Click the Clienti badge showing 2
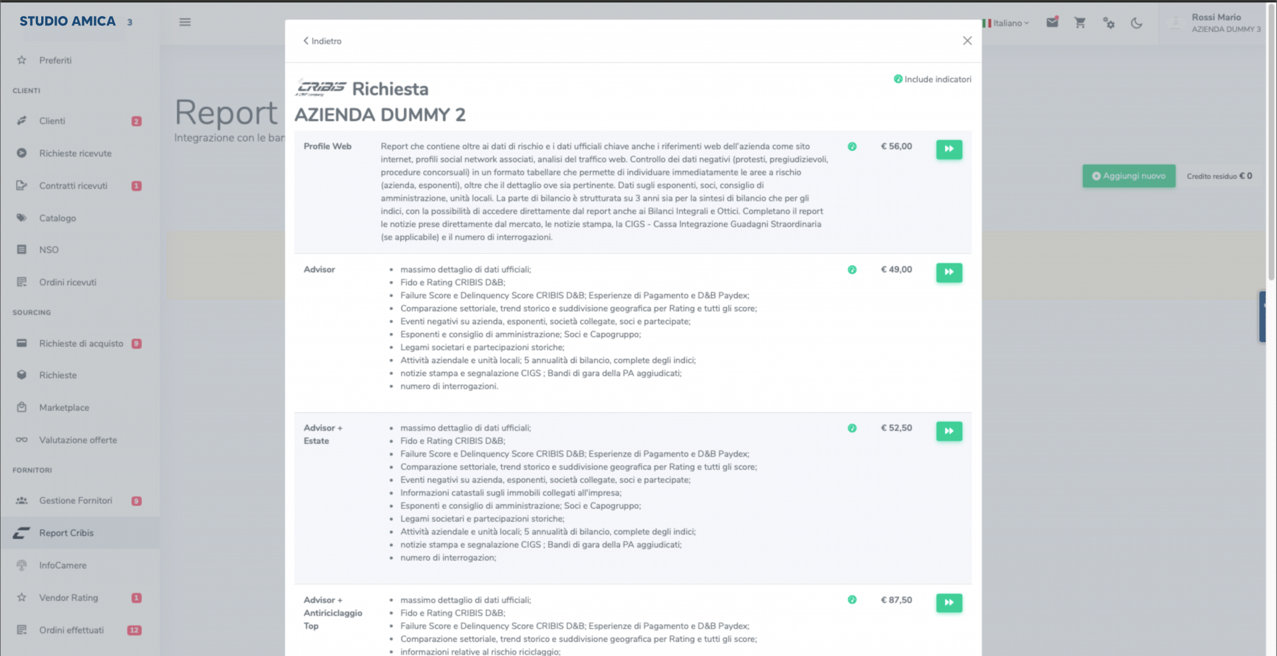Image resolution: width=1277 pixels, height=656 pixels. (x=136, y=122)
